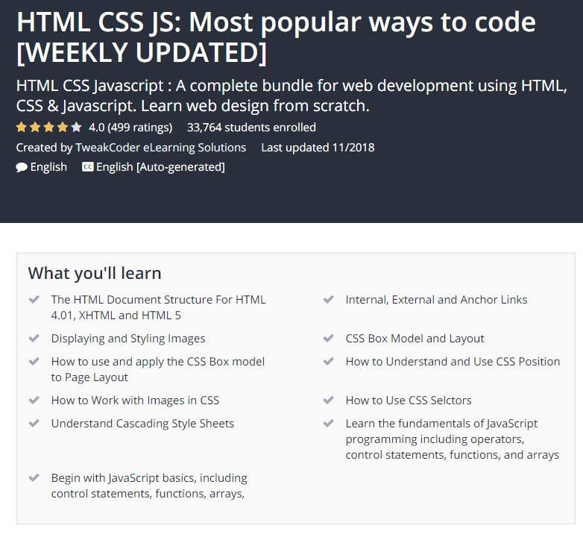Click checkmark next to CSS Box Model and Layout

pos(328,339)
